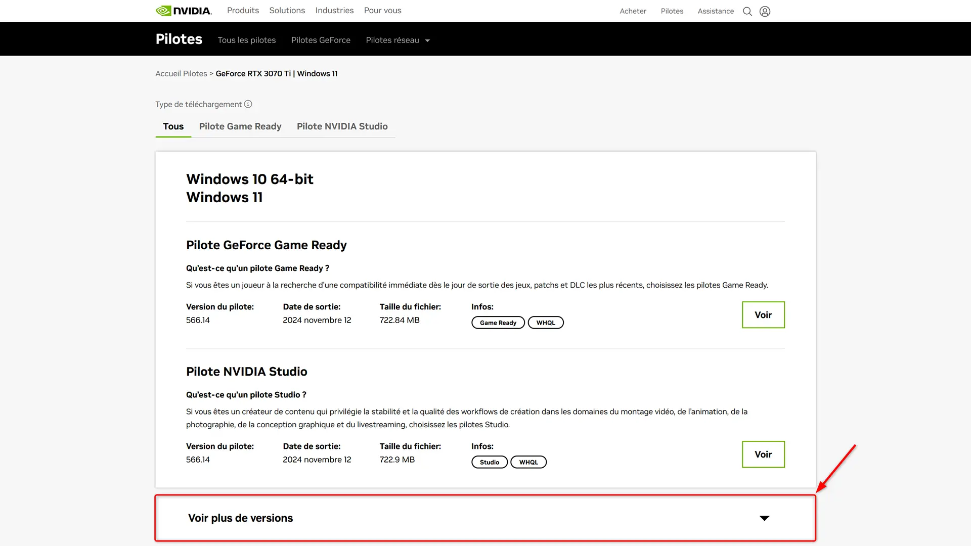Click the Pilotes heading in black bar
971x546 pixels.
coord(179,39)
